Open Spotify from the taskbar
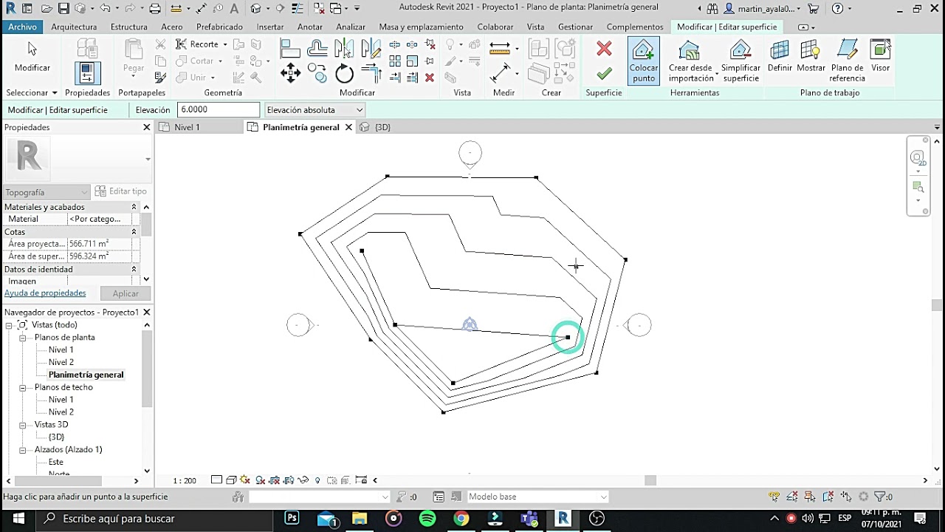This screenshot has width=945, height=532. 427,519
